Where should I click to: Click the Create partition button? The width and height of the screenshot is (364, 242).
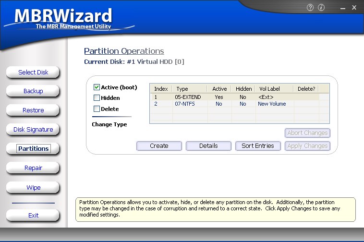pyautogui.click(x=159, y=146)
